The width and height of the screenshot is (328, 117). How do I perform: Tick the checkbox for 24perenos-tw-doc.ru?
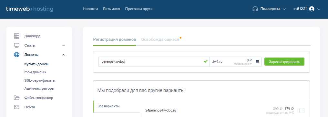point(302,111)
